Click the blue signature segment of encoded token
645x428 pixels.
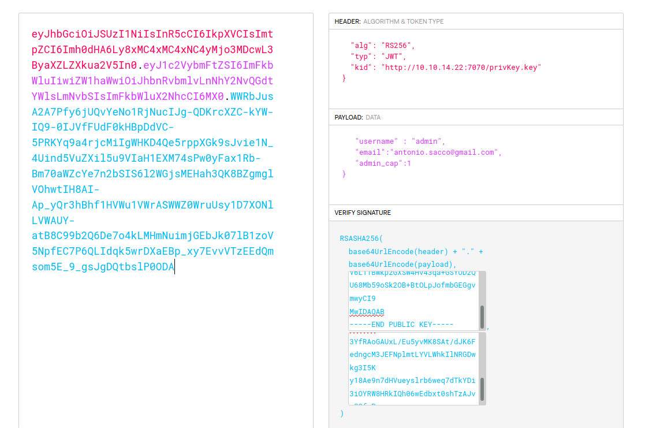tap(152, 173)
